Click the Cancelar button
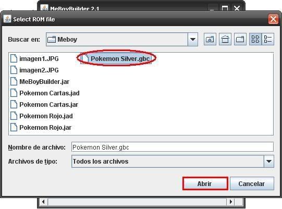The image size is (282, 209). click(252, 183)
